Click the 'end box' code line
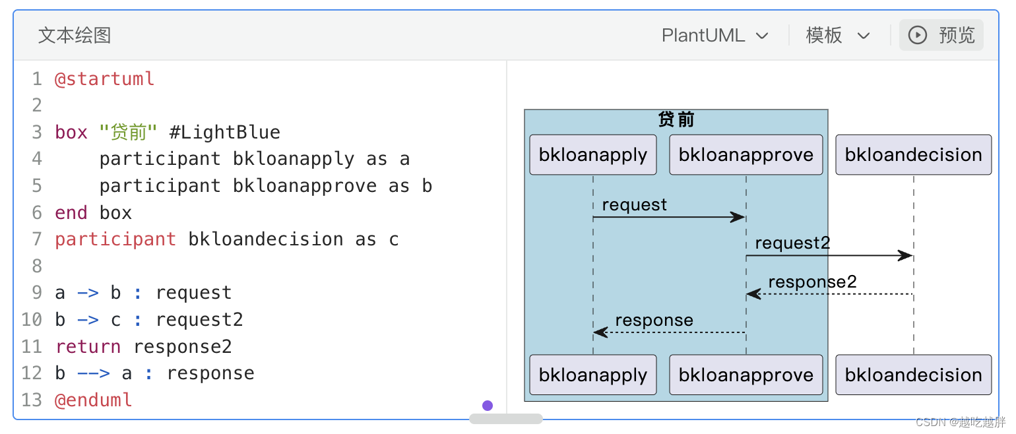Viewport: 1016px width, 434px height. (94, 212)
